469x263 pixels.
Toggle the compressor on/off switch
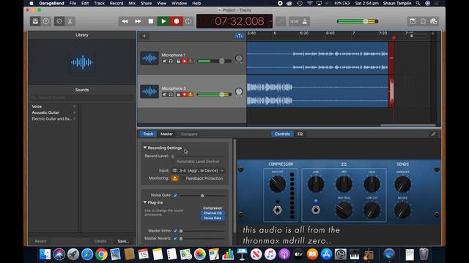[x=277, y=210]
